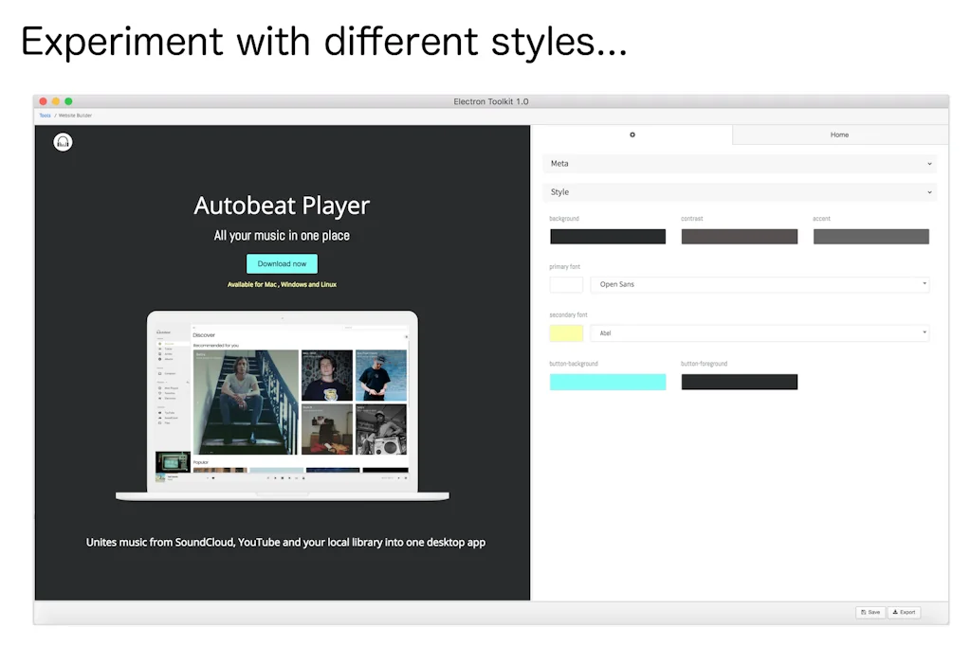971x645 pixels.
Task: Open the Tools breadcrumb link
Action: [x=44, y=115]
